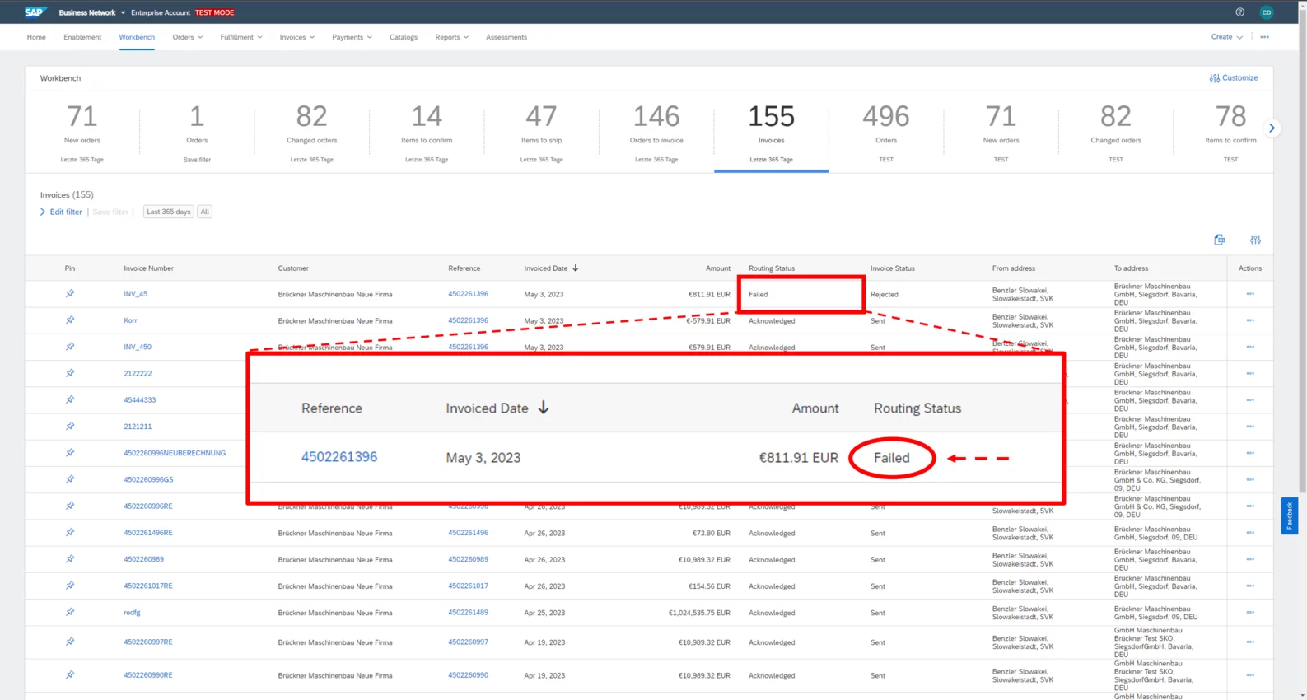Pin the 4502260996GS invoice row
This screenshot has height=700, width=1307.
70,479
